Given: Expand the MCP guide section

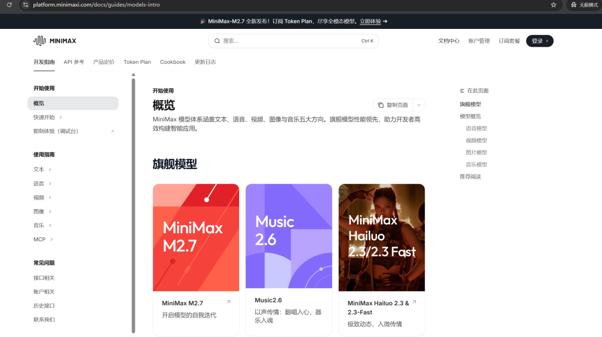Looking at the screenshot, I should coord(51,240).
